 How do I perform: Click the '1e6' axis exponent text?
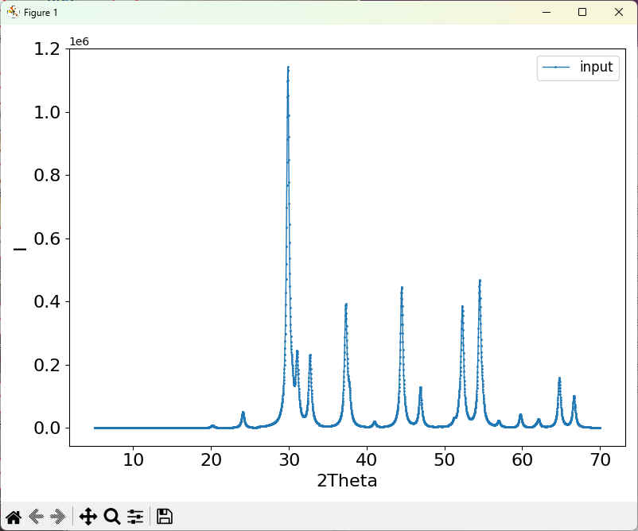[80, 41]
